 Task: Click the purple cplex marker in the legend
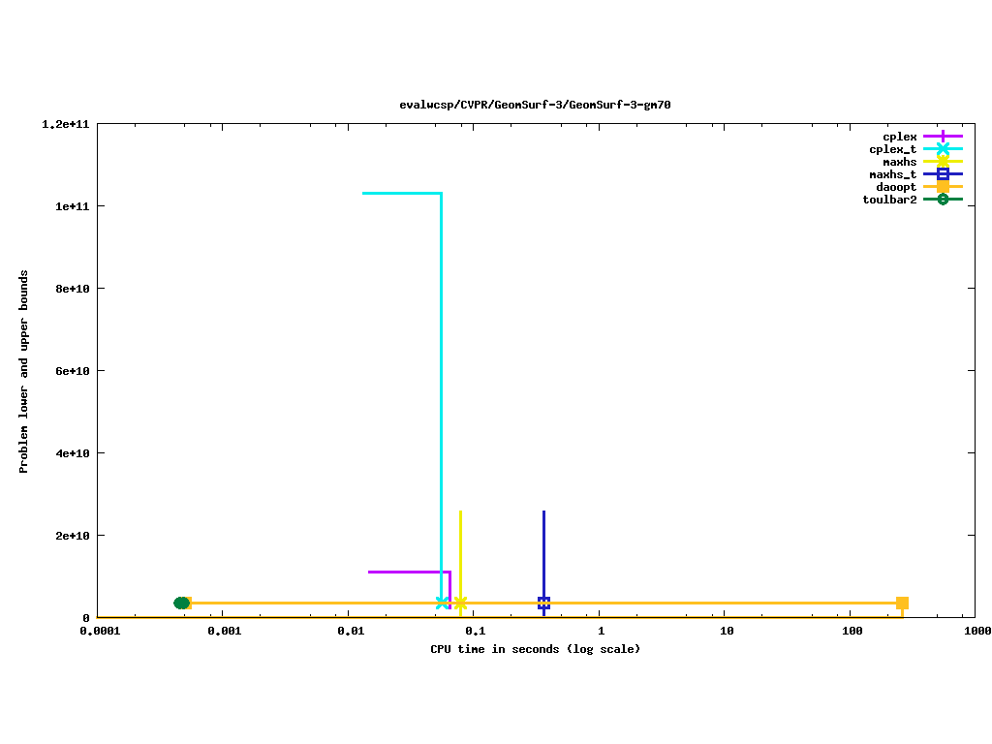(943, 137)
